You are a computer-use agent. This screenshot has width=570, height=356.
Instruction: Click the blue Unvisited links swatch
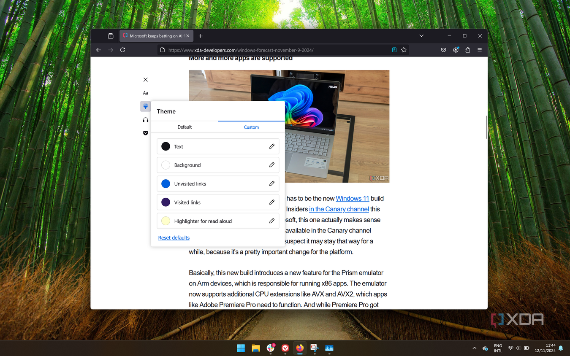pyautogui.click(x=166, y=183)
